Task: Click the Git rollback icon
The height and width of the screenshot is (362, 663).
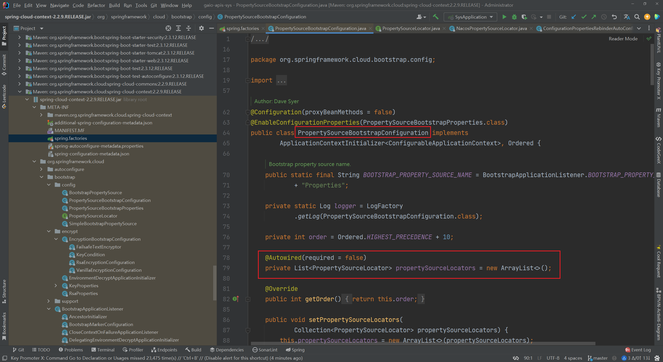Action: pos(614,17)
